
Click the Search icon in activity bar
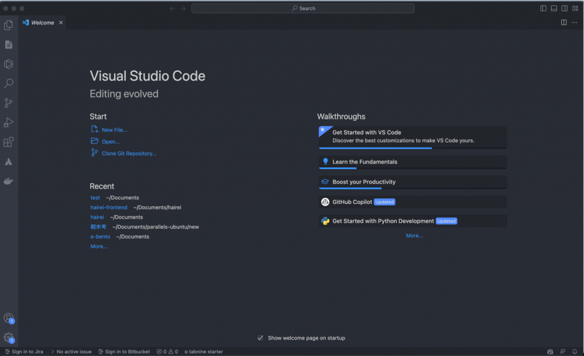click(x=9, y=84)
